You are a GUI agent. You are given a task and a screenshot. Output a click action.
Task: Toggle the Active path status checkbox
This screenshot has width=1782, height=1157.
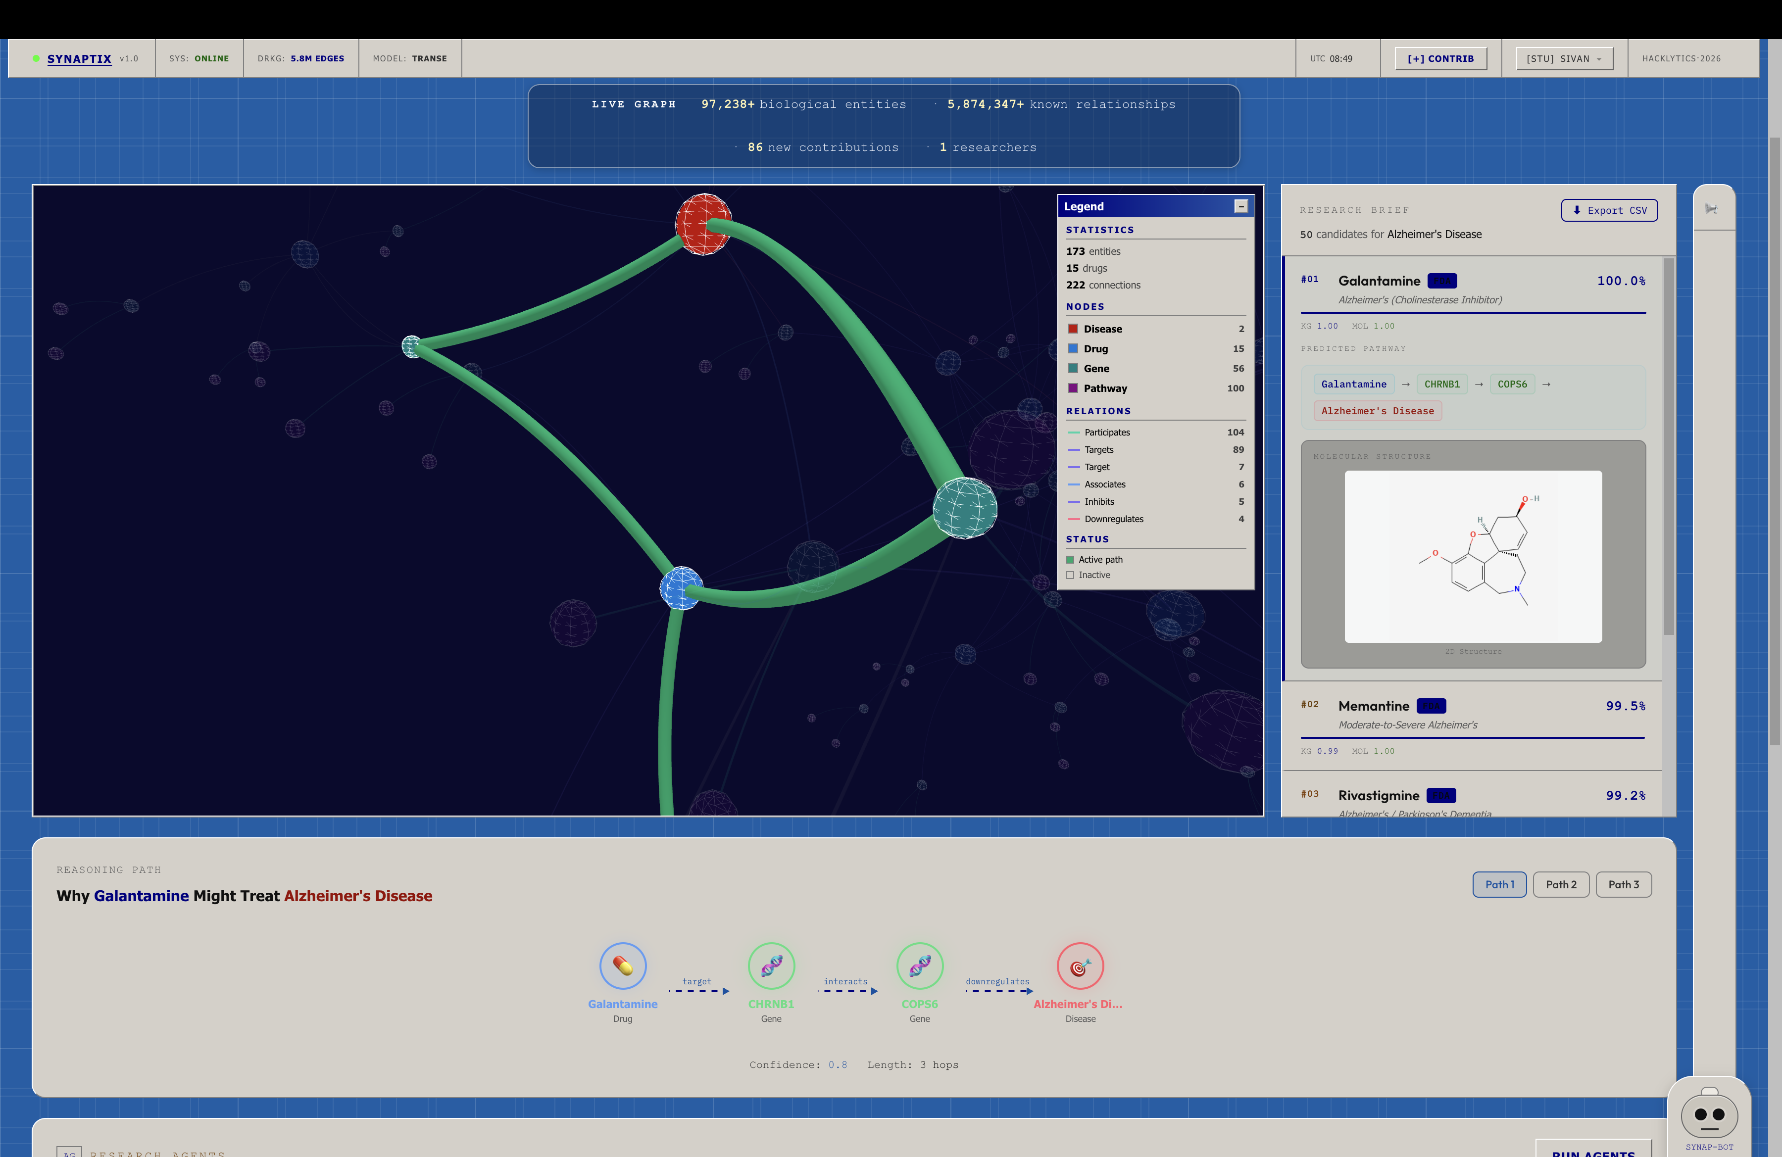pyautogui.click(x=1070, y=560)
